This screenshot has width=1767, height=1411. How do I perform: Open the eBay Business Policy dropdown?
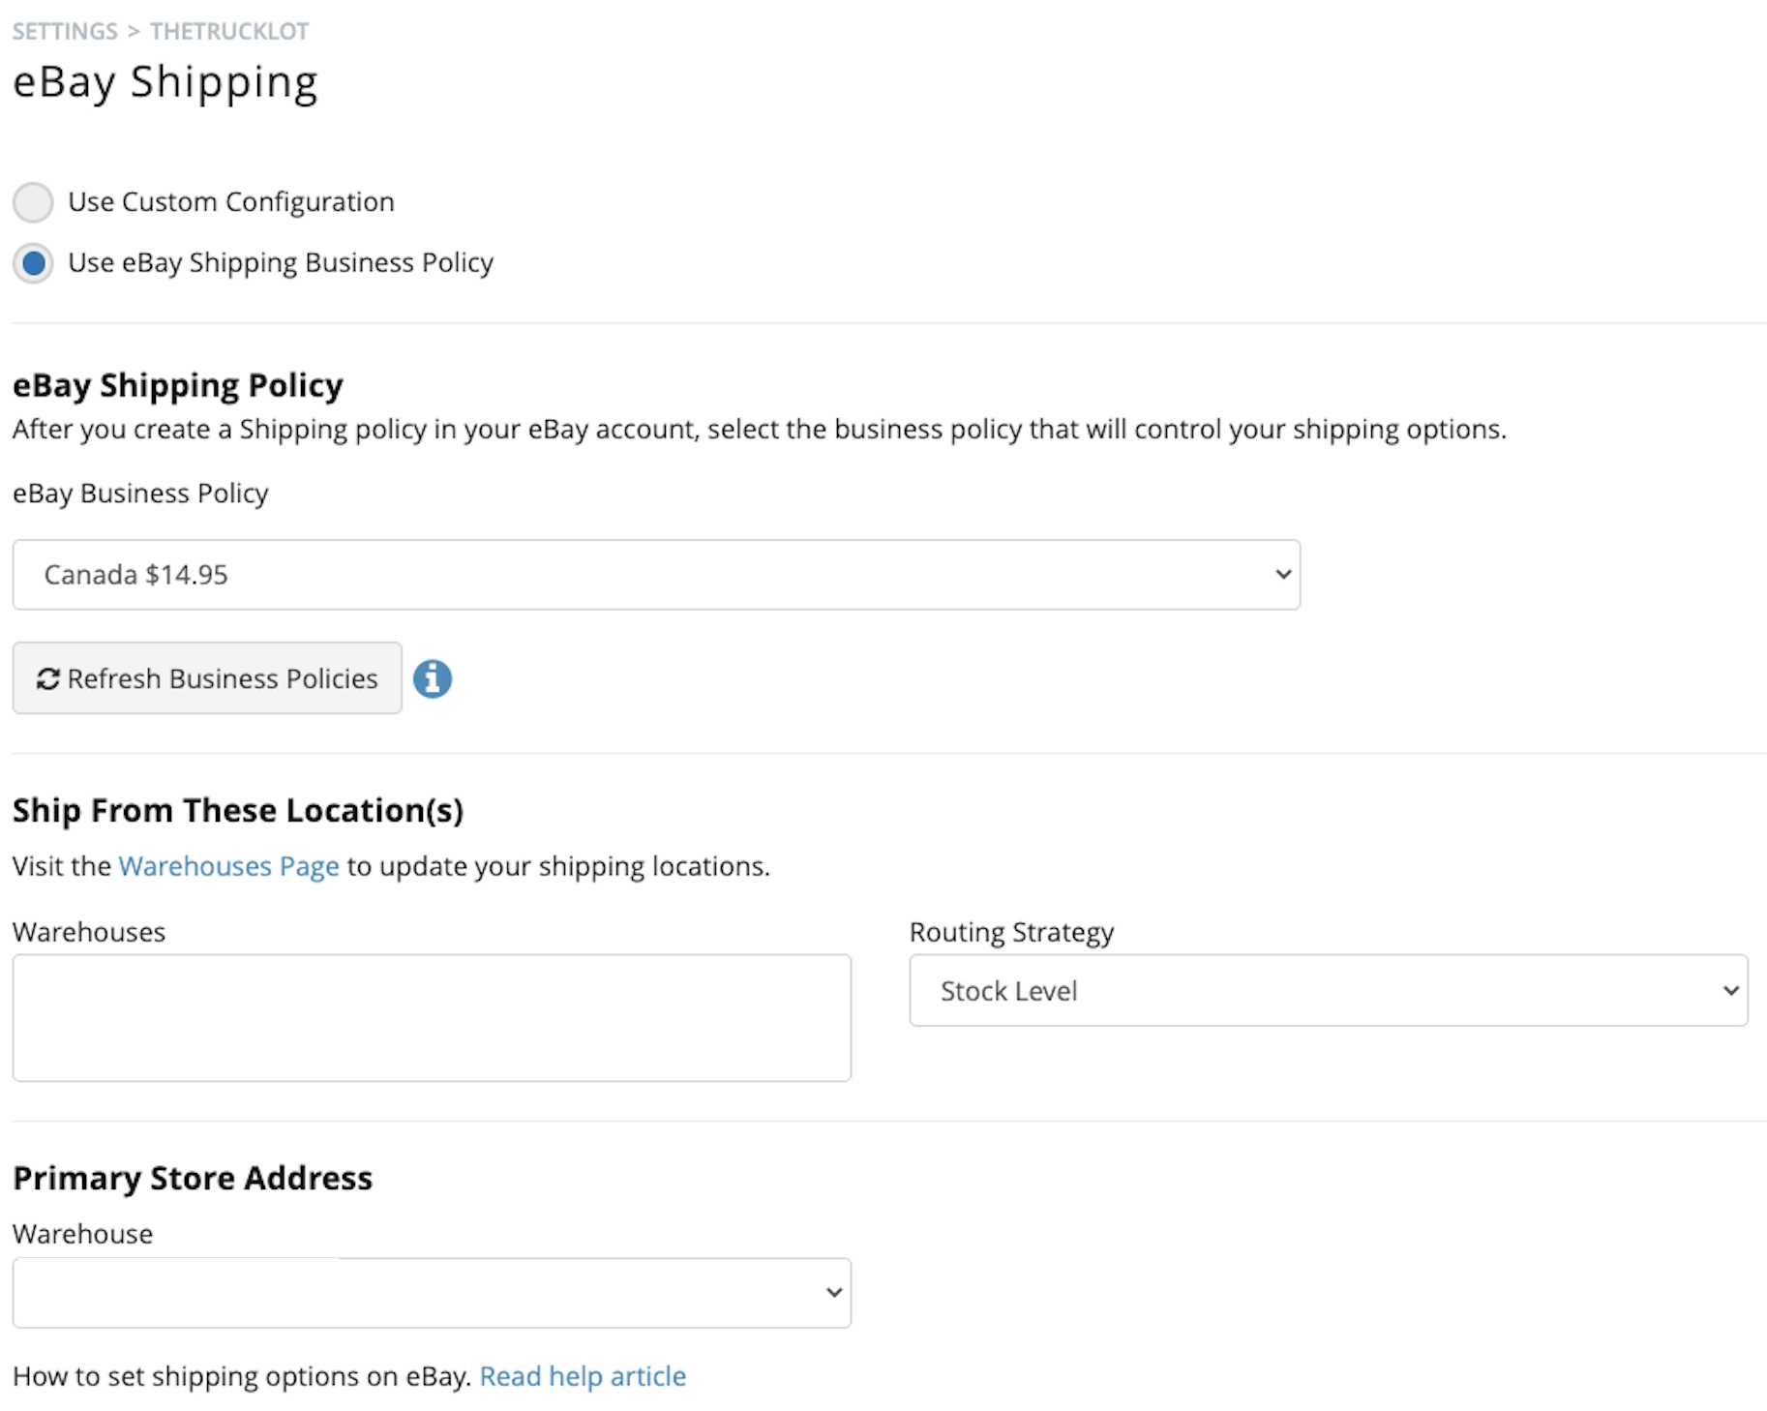[656, 575]
